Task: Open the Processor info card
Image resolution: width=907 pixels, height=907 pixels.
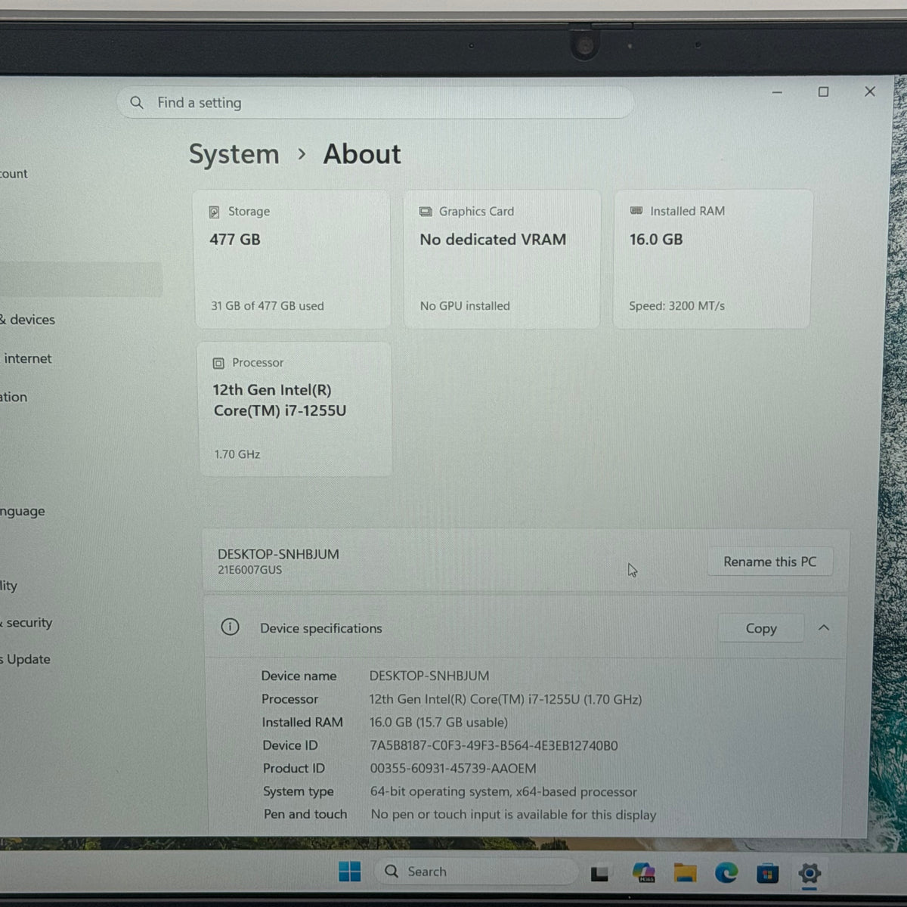Action: [295, 409]
